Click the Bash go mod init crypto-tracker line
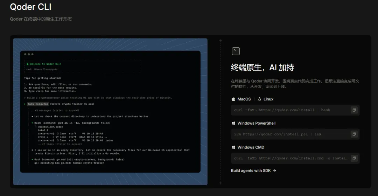 point(78,160)
